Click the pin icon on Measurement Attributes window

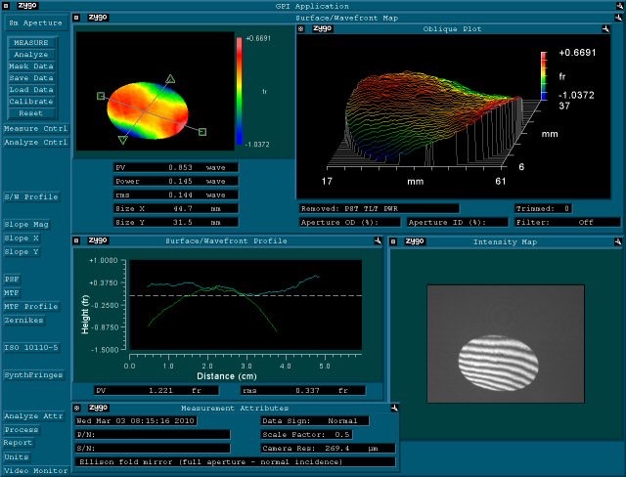pyautogui.click(x=393, y=408)
